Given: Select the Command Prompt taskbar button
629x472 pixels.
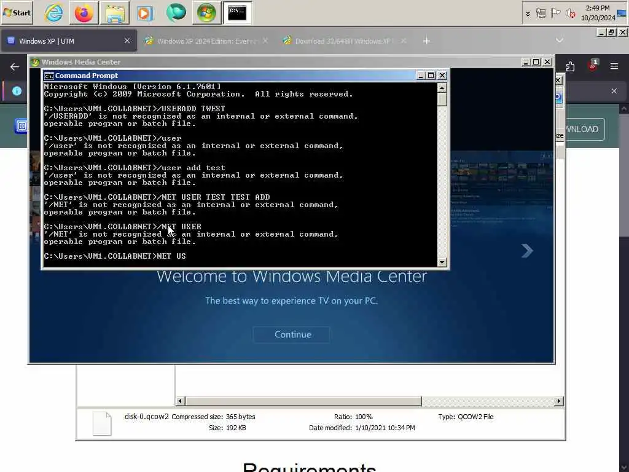Looking at the screenshot, I should pos(237,13).
